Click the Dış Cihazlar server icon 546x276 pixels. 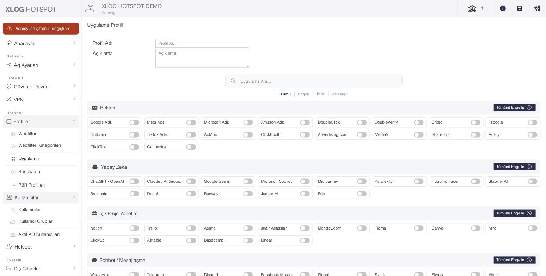[x=9, y=269]
